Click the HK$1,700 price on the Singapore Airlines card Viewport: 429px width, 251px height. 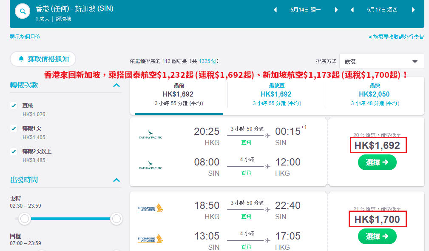[377, 219]
